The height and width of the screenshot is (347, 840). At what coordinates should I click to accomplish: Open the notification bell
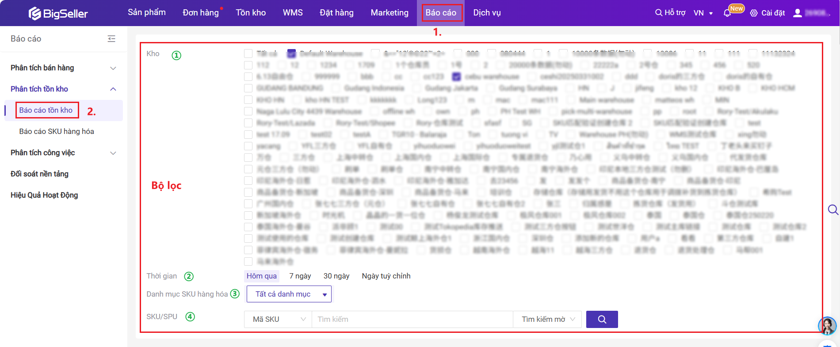727,13
